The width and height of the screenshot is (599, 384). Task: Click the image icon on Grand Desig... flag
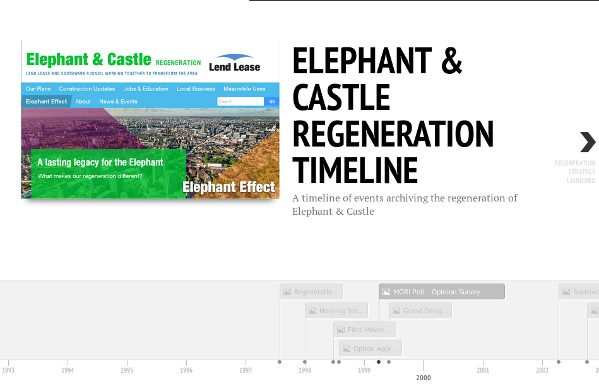point(396,311)
